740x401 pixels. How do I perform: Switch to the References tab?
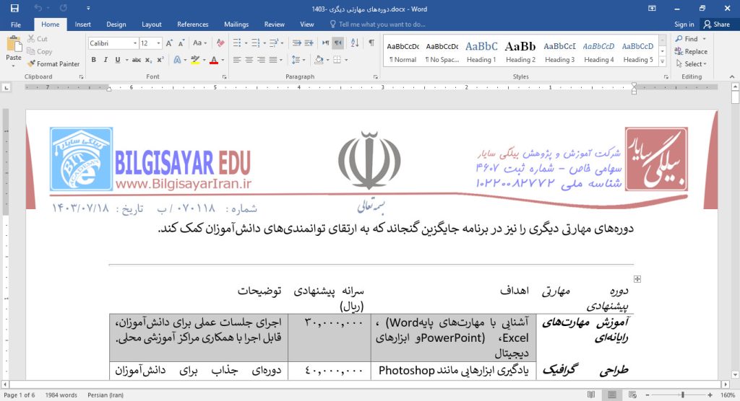click(x=192, y=24)
